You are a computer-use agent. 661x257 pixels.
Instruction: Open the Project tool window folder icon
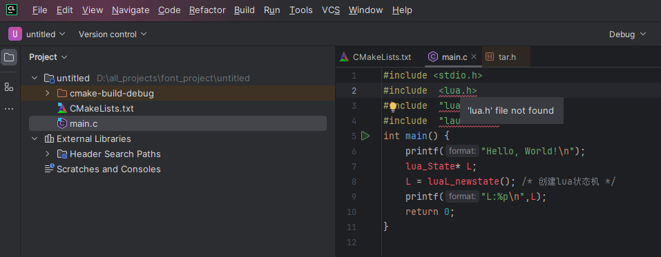(9, 57)
